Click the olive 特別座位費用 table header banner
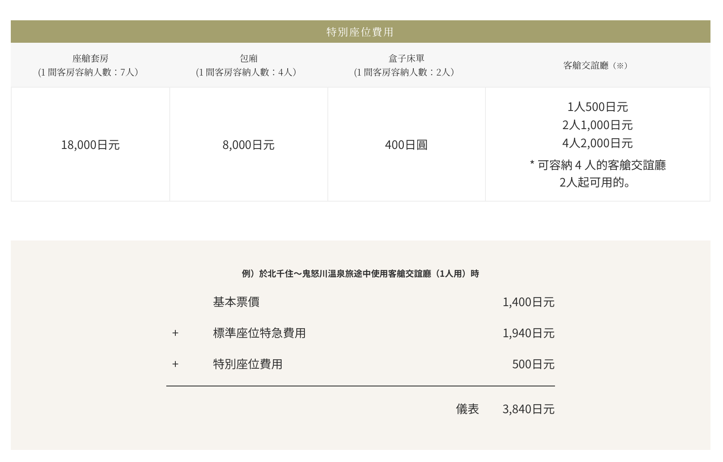This screenshot has height=462, width=723. coord(360,32)
